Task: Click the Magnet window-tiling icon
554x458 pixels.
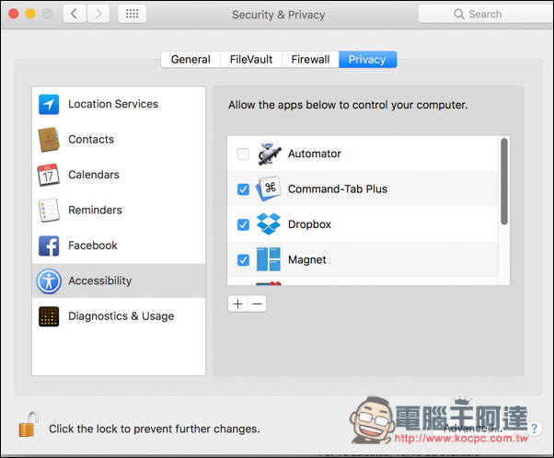Action: click(268, 259)
